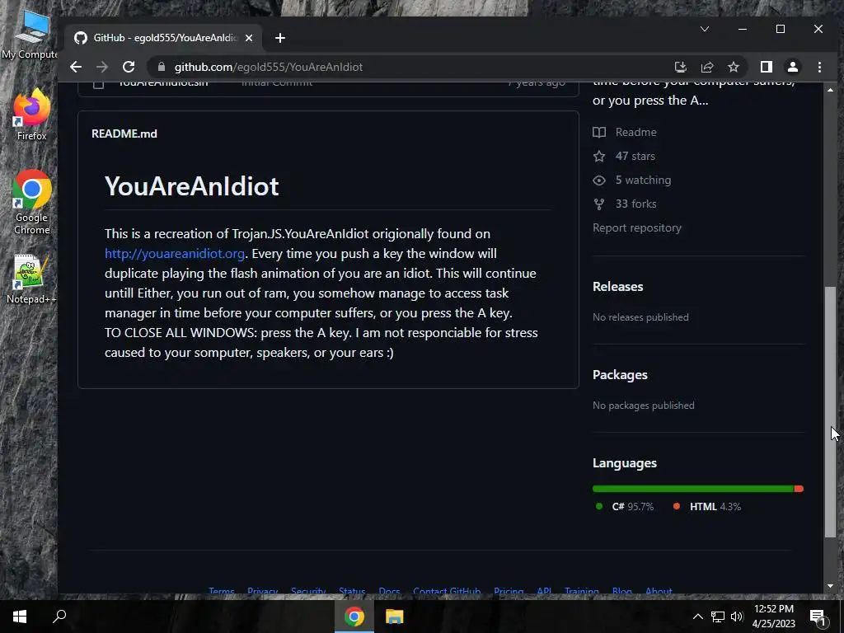The image size is (844, 633).
Task: Open the Chrome side panel icon
Action: click(x=767, y=67)
